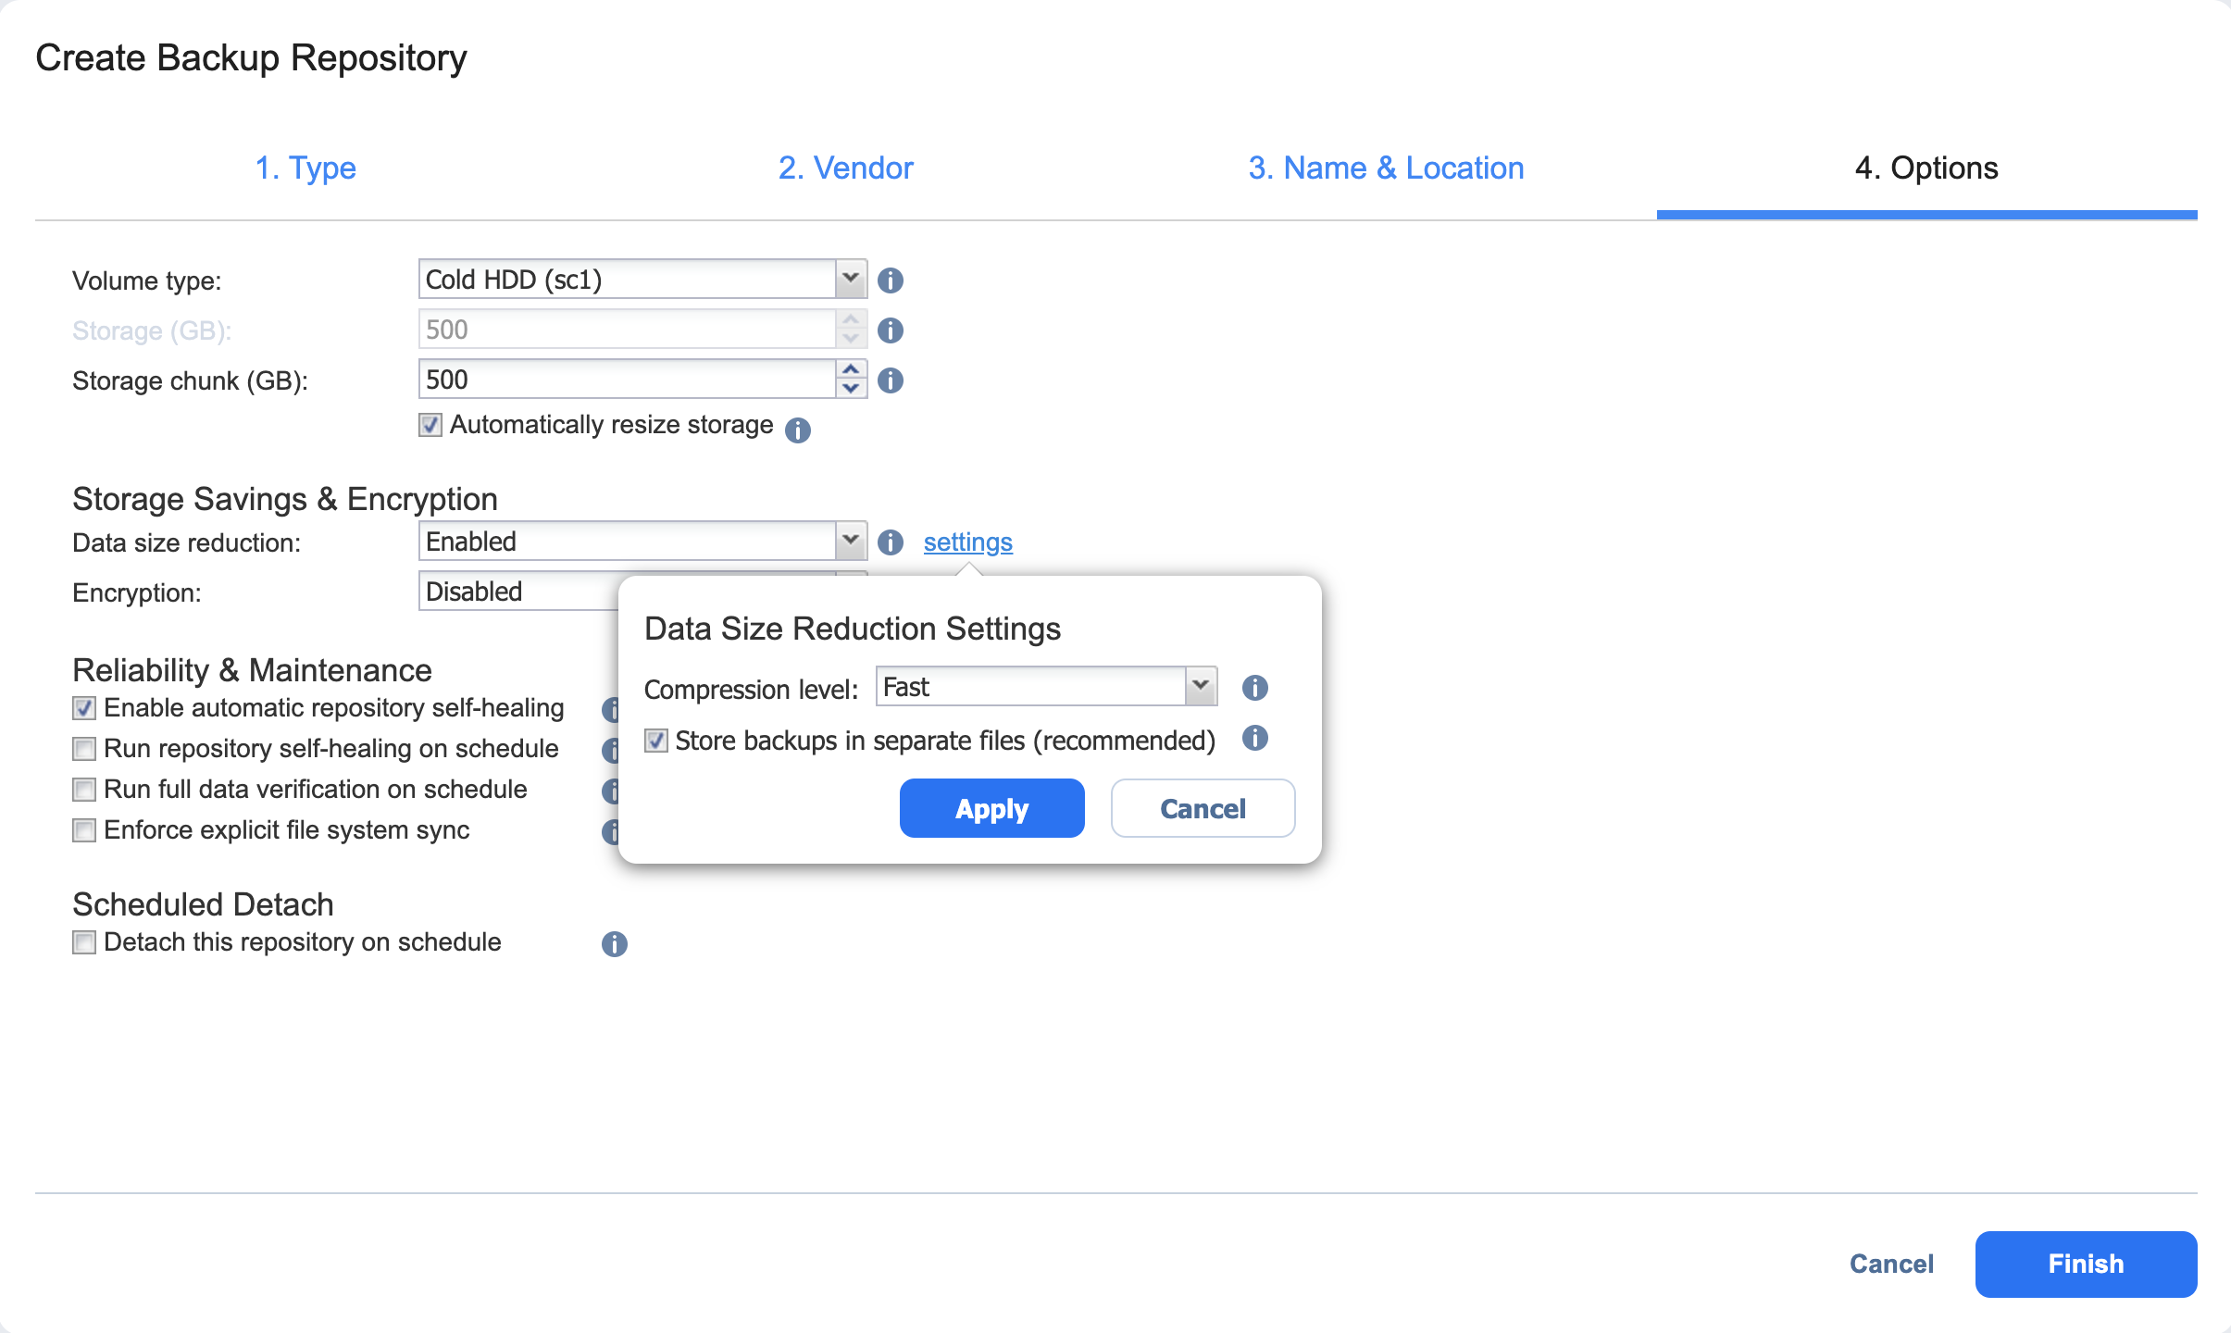Open the Volume type dropdown
Screen dimensions: 2231x1333
850,279
